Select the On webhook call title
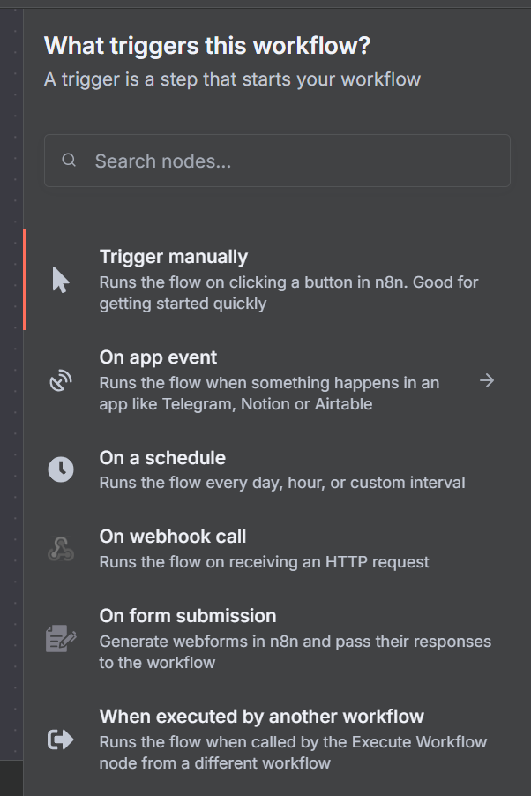The image size is (531, 796). [x=172, y=537]
